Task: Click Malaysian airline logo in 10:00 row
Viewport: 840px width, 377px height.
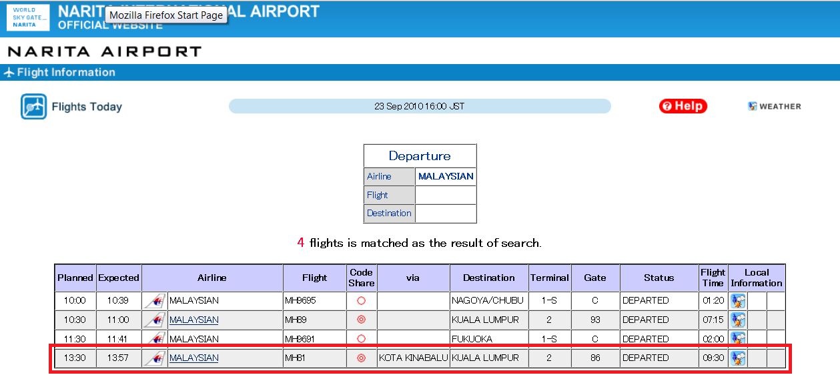Action: 155,301
